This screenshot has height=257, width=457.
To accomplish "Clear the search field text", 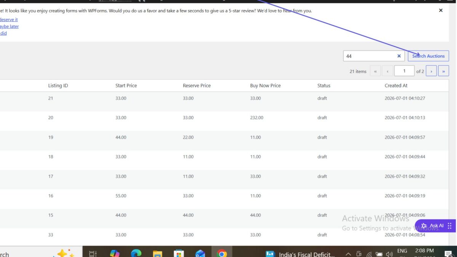I will [399, 56].
